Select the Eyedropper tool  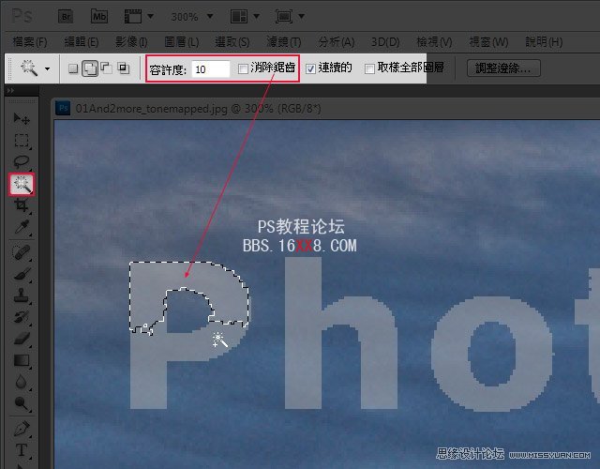[x=22, y=227]
